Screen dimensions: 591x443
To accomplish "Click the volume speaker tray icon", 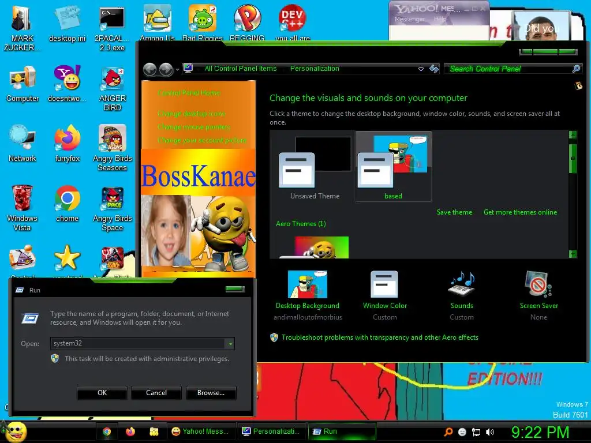I will point(490,432).
